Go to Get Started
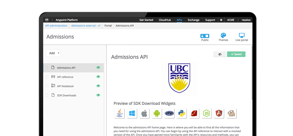Viewport: 293px width, 136px height. click(x=146, y=20)
